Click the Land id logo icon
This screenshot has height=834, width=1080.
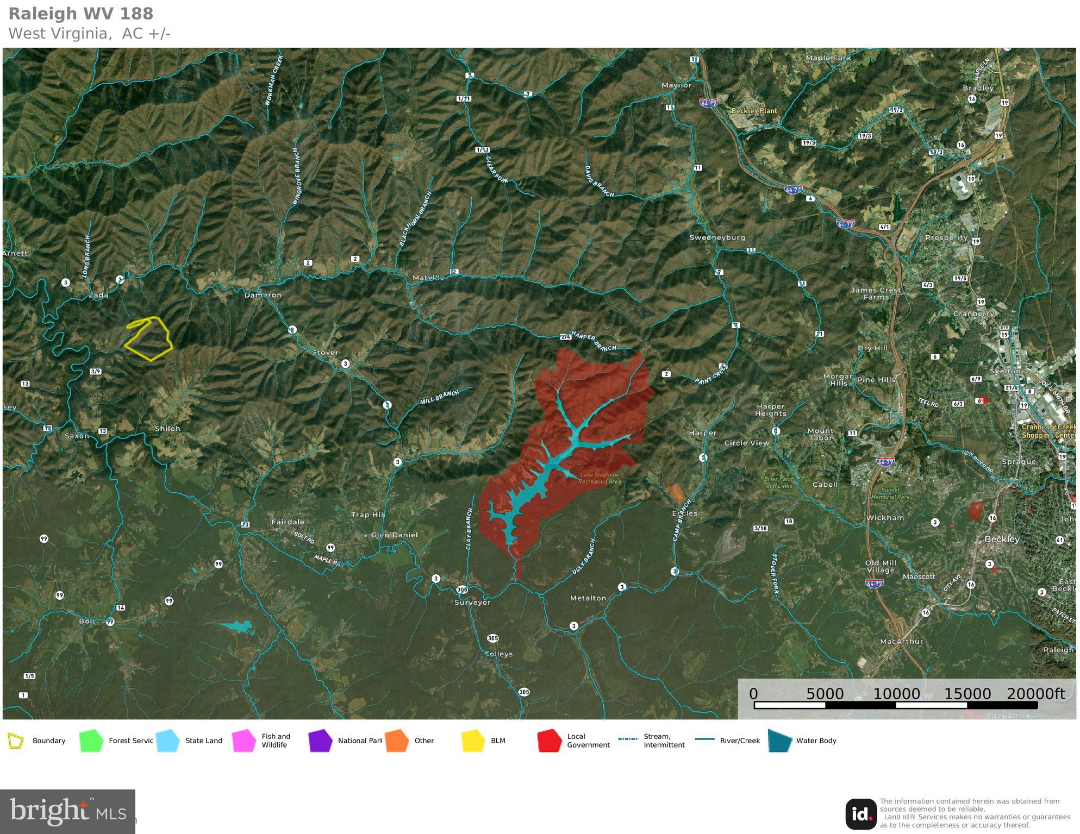[860, 814]
